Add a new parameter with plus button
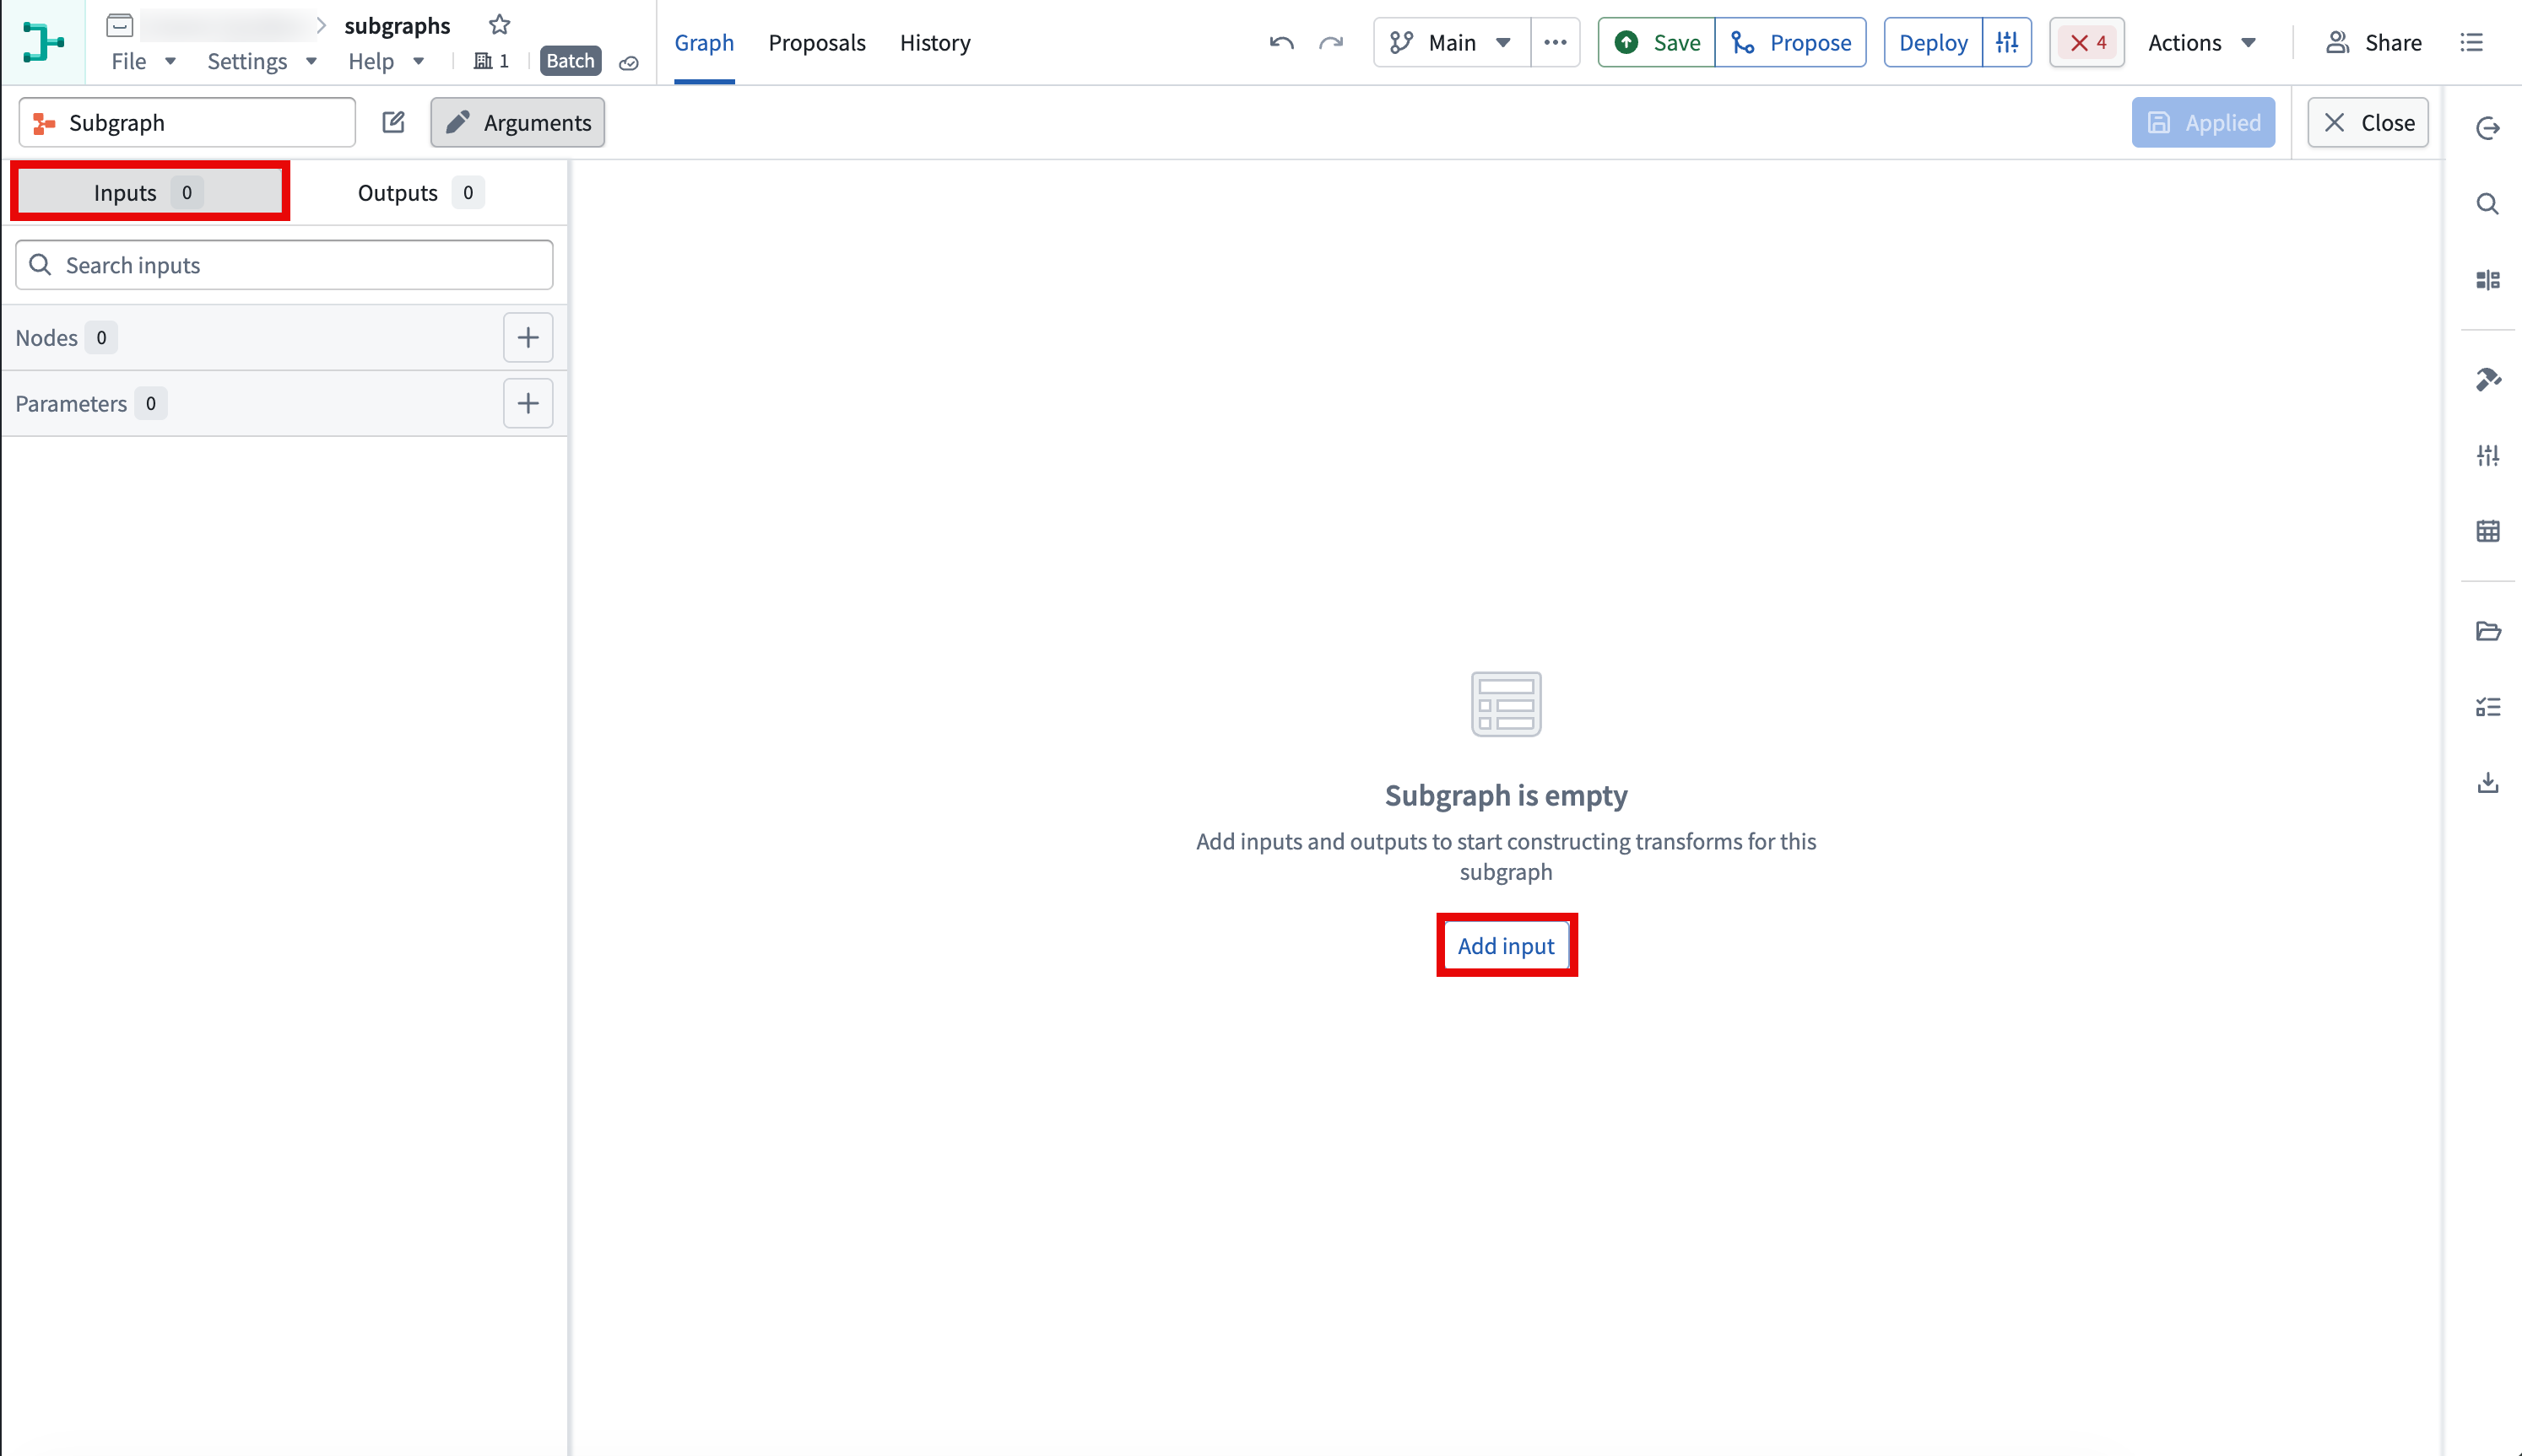Viewport: 2522px width, 1456px height. pos(528,403)
